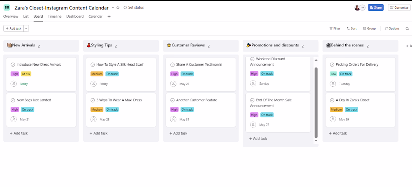Mark Introduce New Dress Arrivals complete
Image resolution: width=412 pixels, height=187 pixels.
[x=13, y=65]
